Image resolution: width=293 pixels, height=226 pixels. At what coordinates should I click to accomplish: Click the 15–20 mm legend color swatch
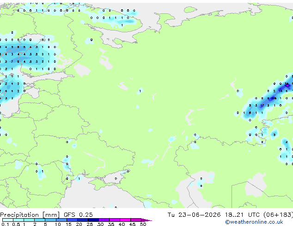coord(72,220)
